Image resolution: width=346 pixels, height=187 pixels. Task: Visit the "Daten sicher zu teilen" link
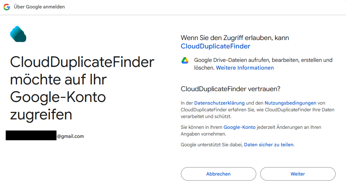269,145
